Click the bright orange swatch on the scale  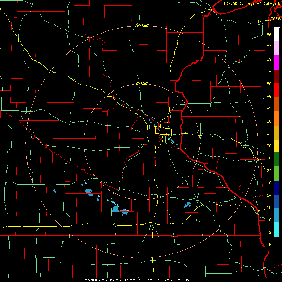[277, 118]
